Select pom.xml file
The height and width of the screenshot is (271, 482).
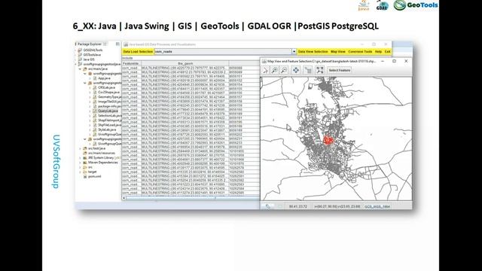pyautogui.click(x=94, y=176)
